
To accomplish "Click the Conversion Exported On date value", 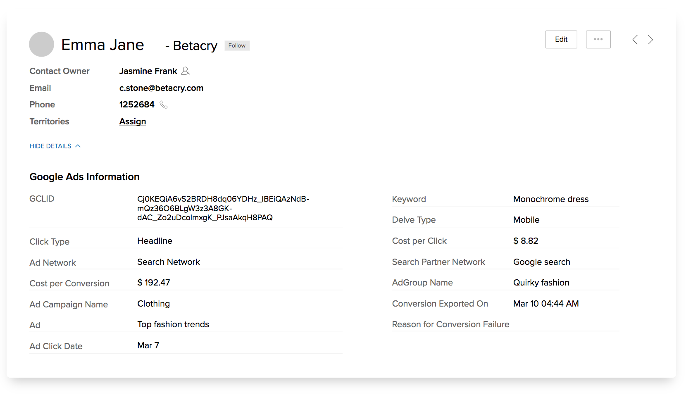I will (x=545, y=304).
